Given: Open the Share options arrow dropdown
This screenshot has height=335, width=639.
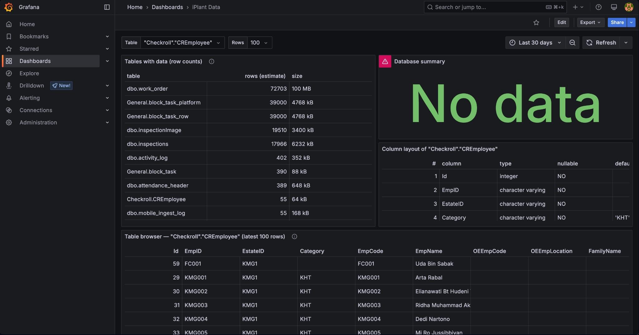Looking at the screenshot, I should coord(631,22).
